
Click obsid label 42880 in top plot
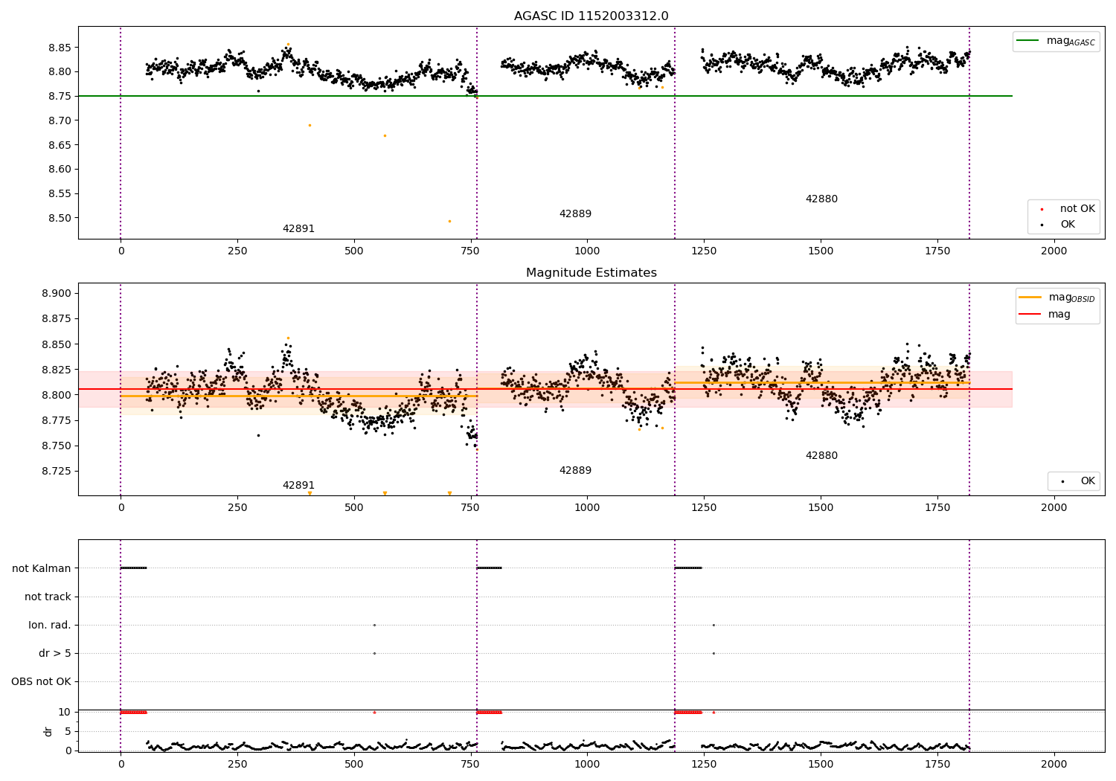tap(821, 199)
